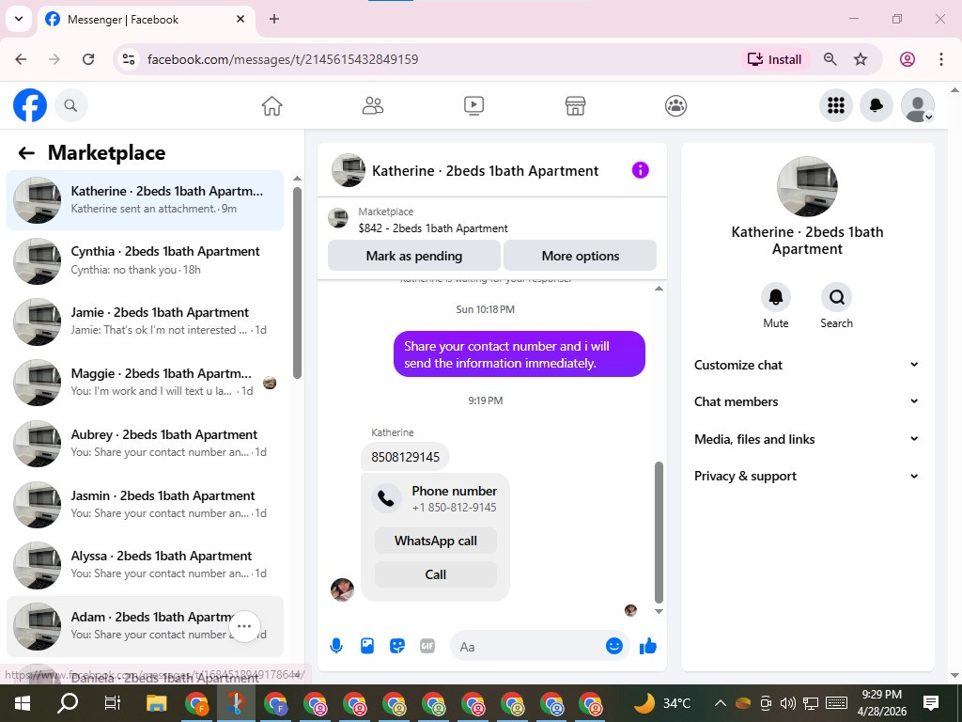
Task: Click the zoom magnifier in address bar
Action: (830, 59)
